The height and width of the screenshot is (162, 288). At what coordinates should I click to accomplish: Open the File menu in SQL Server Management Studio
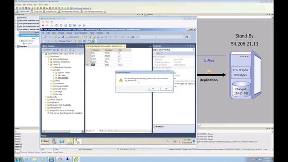pyautogui.click(x=43, y=33)
